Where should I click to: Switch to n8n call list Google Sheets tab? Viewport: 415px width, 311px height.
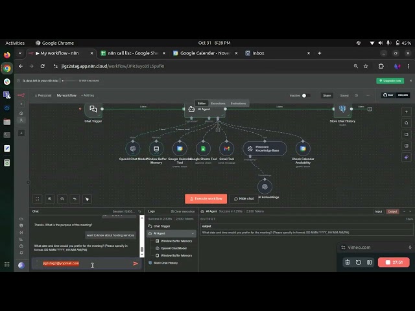[x=132, y=53]
